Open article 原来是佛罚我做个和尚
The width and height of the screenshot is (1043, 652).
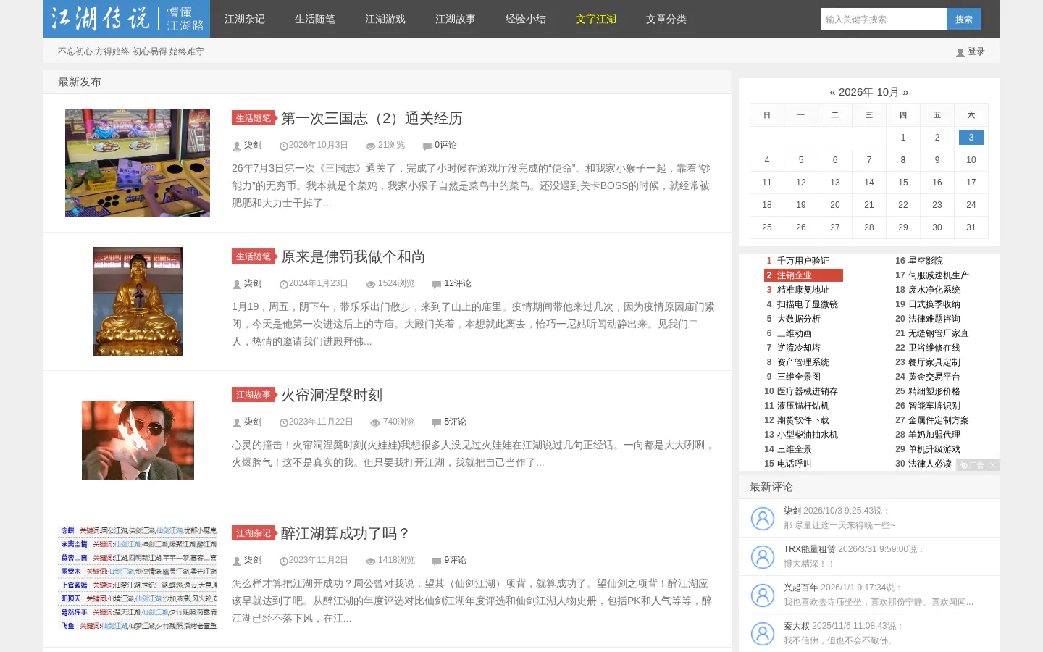(x=353, y=256)
